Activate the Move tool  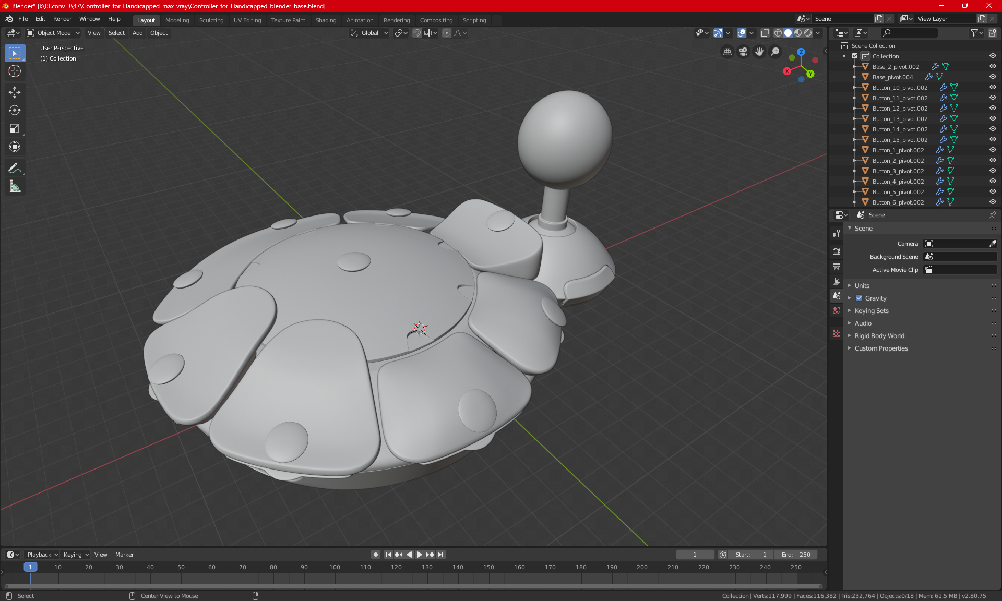coord(15,92)
